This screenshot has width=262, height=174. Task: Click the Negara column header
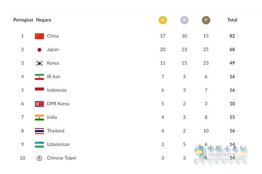44,20
